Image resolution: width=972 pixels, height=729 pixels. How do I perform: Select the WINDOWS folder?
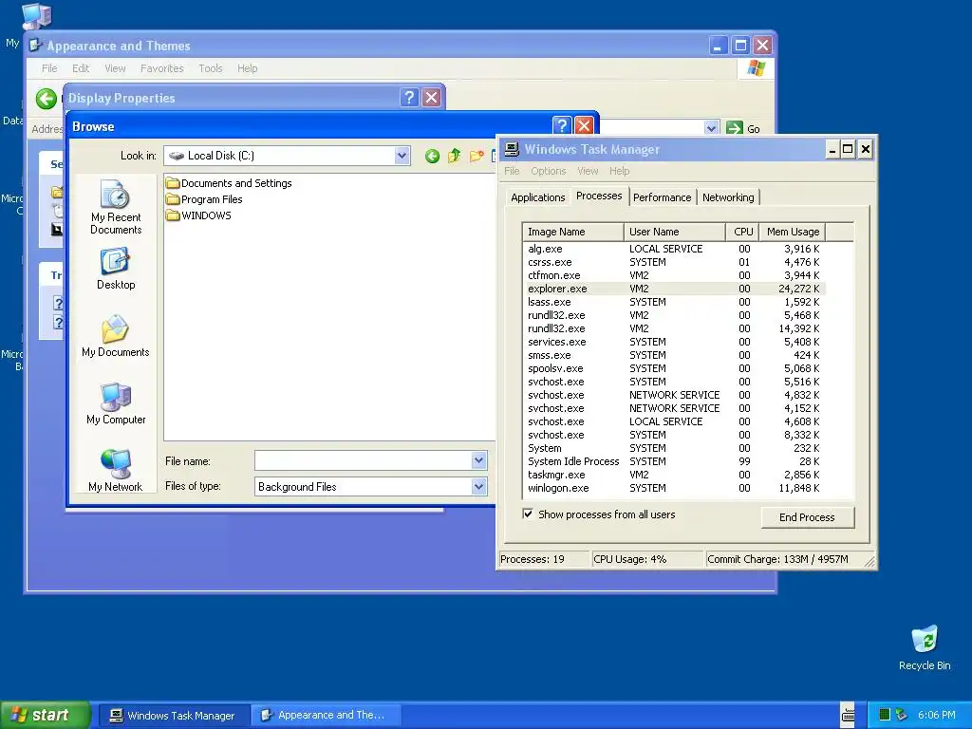point(198,215)
